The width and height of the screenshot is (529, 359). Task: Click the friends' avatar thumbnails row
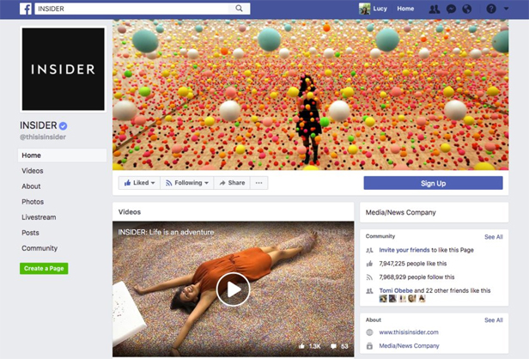tap(403, 299)
